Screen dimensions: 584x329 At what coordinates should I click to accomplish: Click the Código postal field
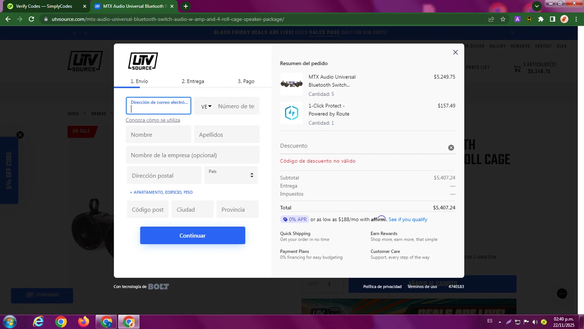click(x=148, y=209)
